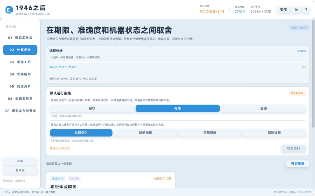Click the 视觉领域 tag
This screenshot has height=196, width=315.
tap(74, 179)
